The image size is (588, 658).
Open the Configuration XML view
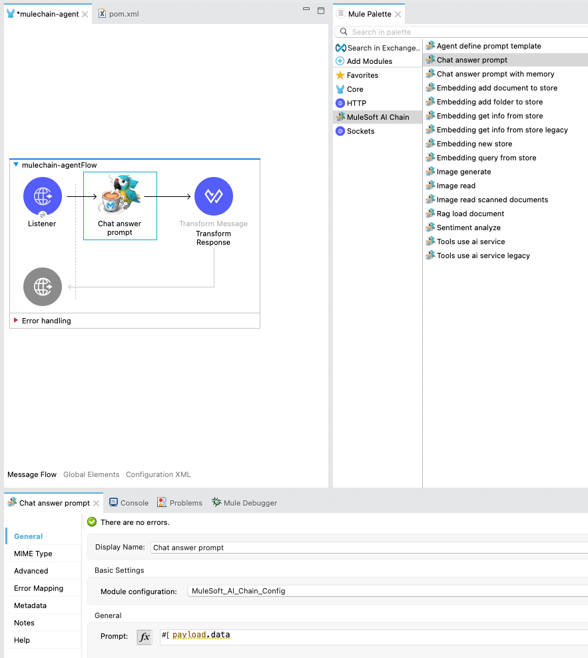point(158,474)
